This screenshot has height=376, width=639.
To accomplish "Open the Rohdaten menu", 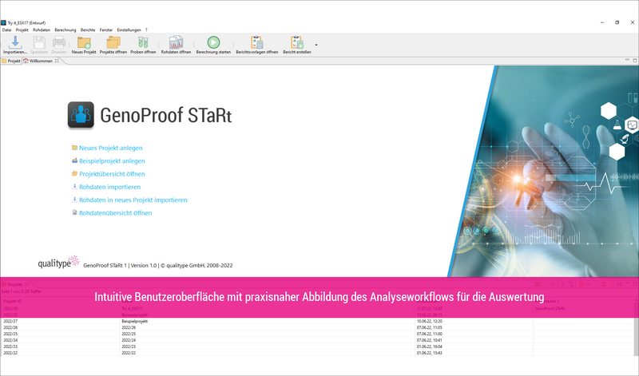I will (x=42, y=30).
